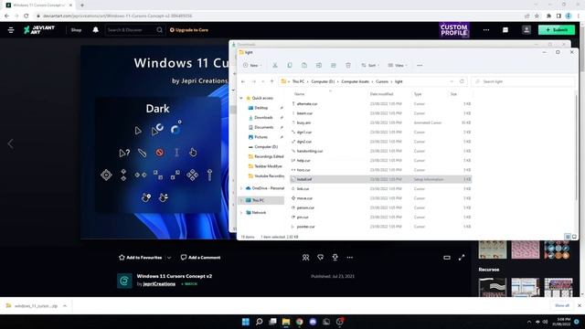585x329 pixels.
Task: Select Windows 11 Cursors Chrome tab
Action: 38,5
